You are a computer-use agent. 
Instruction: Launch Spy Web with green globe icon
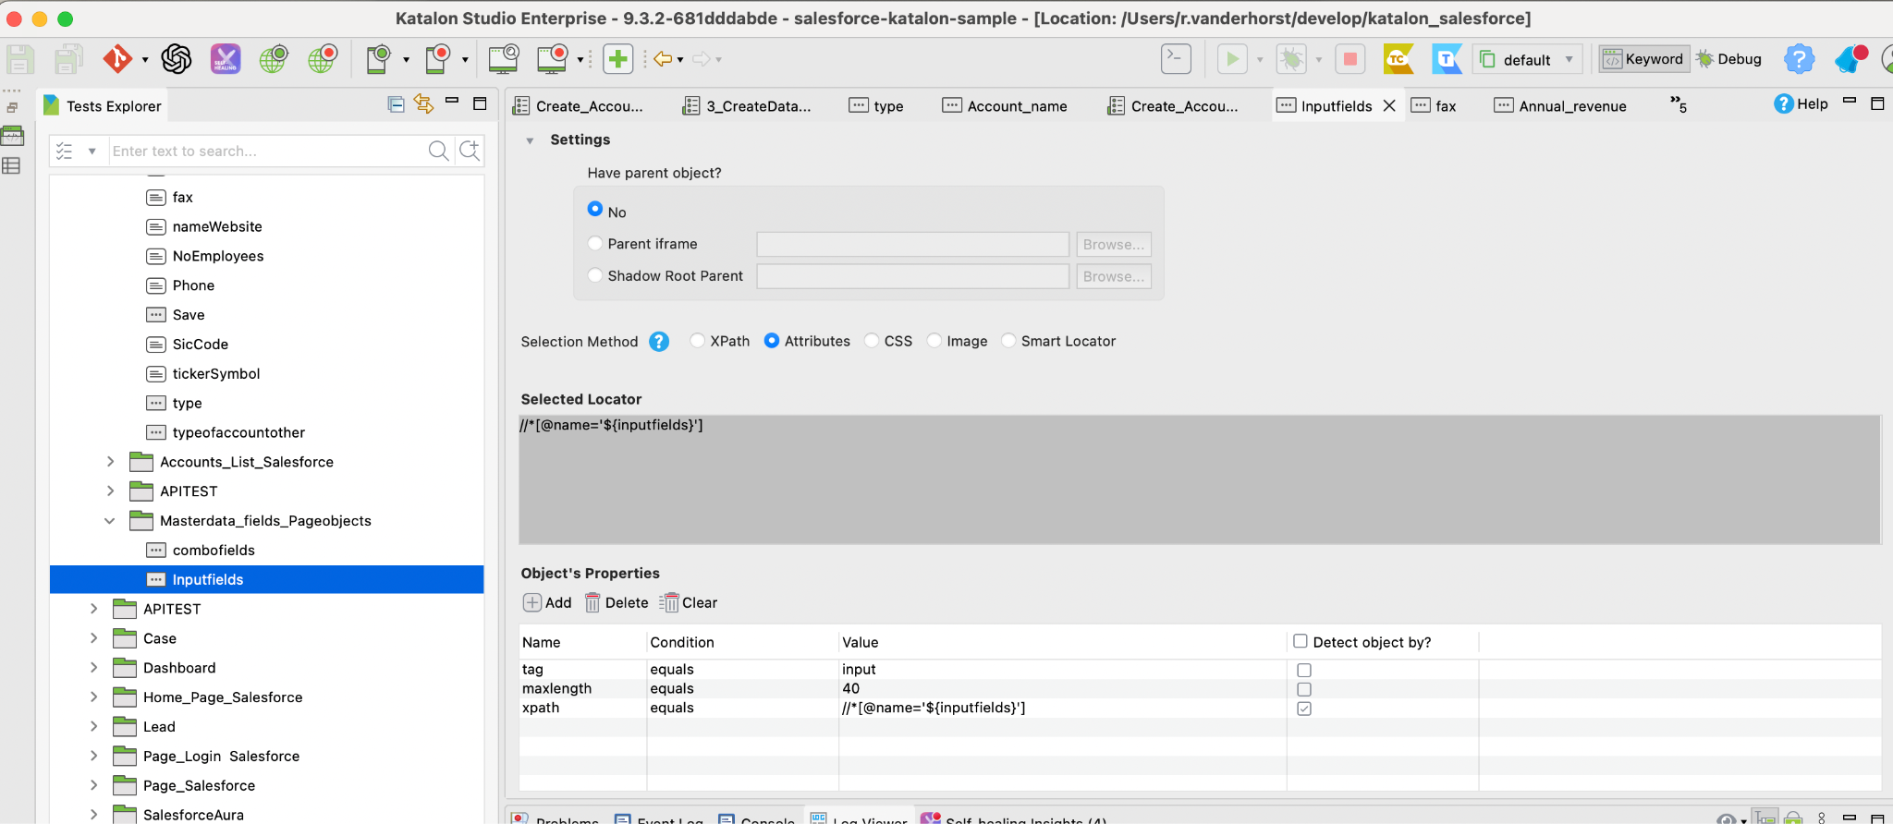point(274,59)
